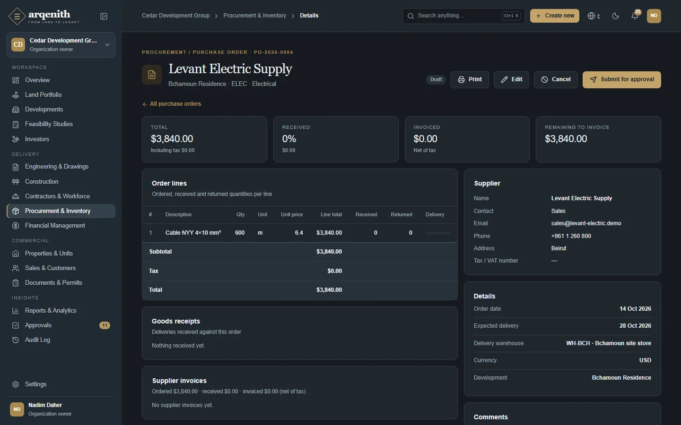Expand the Cedar Development Group organization switcher
Screen dimensions: 681x425
[x=61, y=45]
